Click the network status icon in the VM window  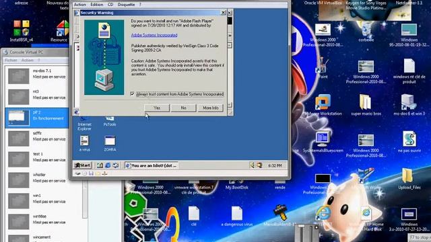pyautogui.click(x=104, y=173)
